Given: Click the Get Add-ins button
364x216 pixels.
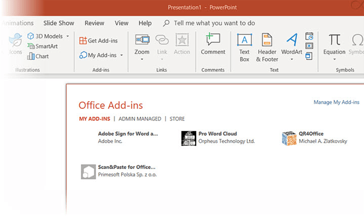Looking at the screenshot, I should coord(99,40).
